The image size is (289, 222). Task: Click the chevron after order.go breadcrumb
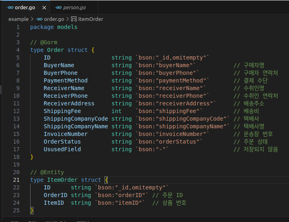pos(68,19)
